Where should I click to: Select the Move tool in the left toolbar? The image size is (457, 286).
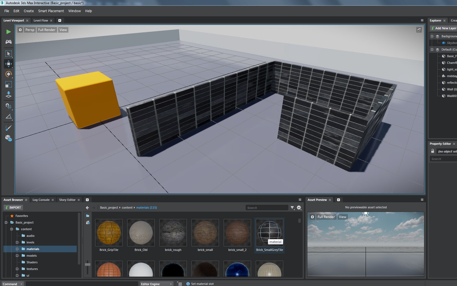(8, 64)
